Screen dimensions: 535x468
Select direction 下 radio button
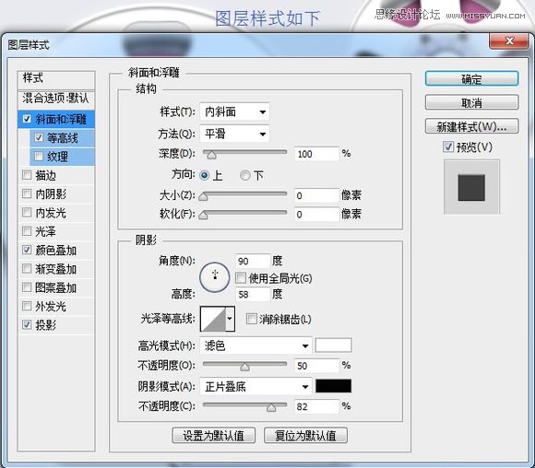point(244,175)
